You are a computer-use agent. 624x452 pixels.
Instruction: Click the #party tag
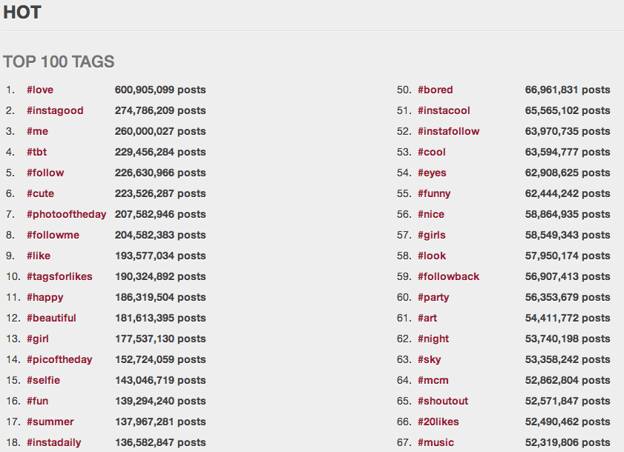click(x=433, y=297)
